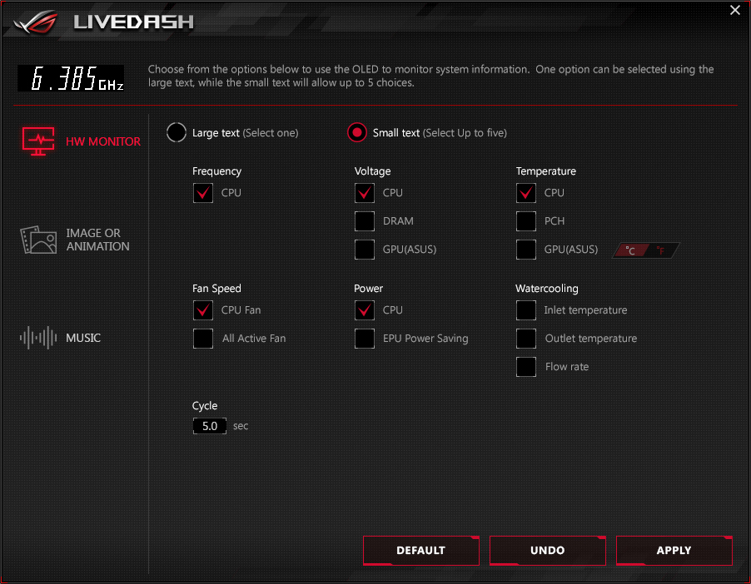The height and width of the screenshot is (584, 751).
Task: Enable Flow rate checkbox
Action: coord(526,367)
